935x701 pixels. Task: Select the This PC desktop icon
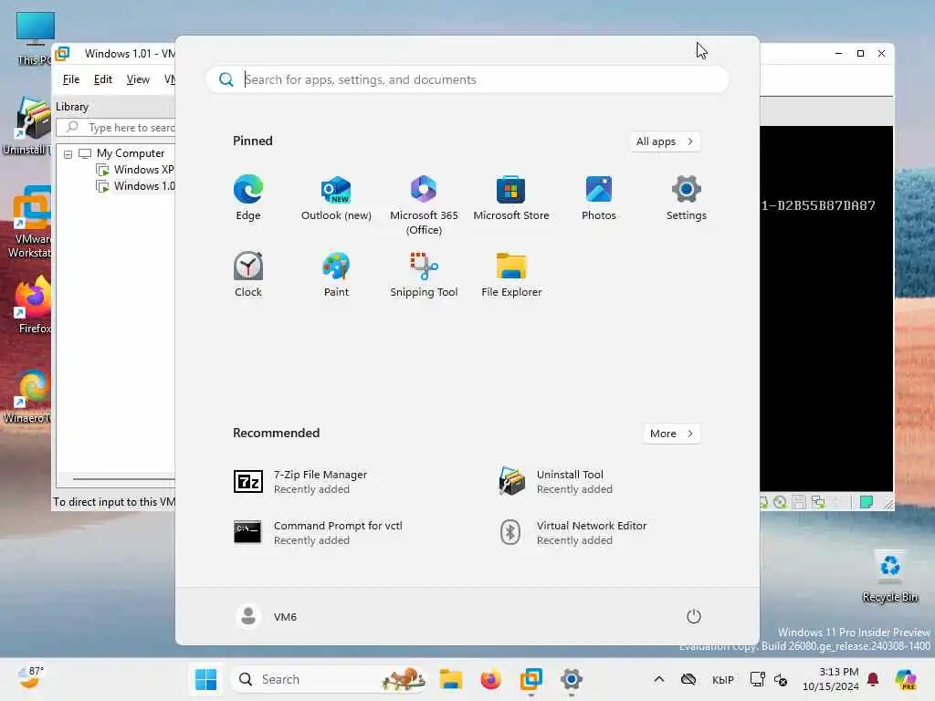click(35, 38)
